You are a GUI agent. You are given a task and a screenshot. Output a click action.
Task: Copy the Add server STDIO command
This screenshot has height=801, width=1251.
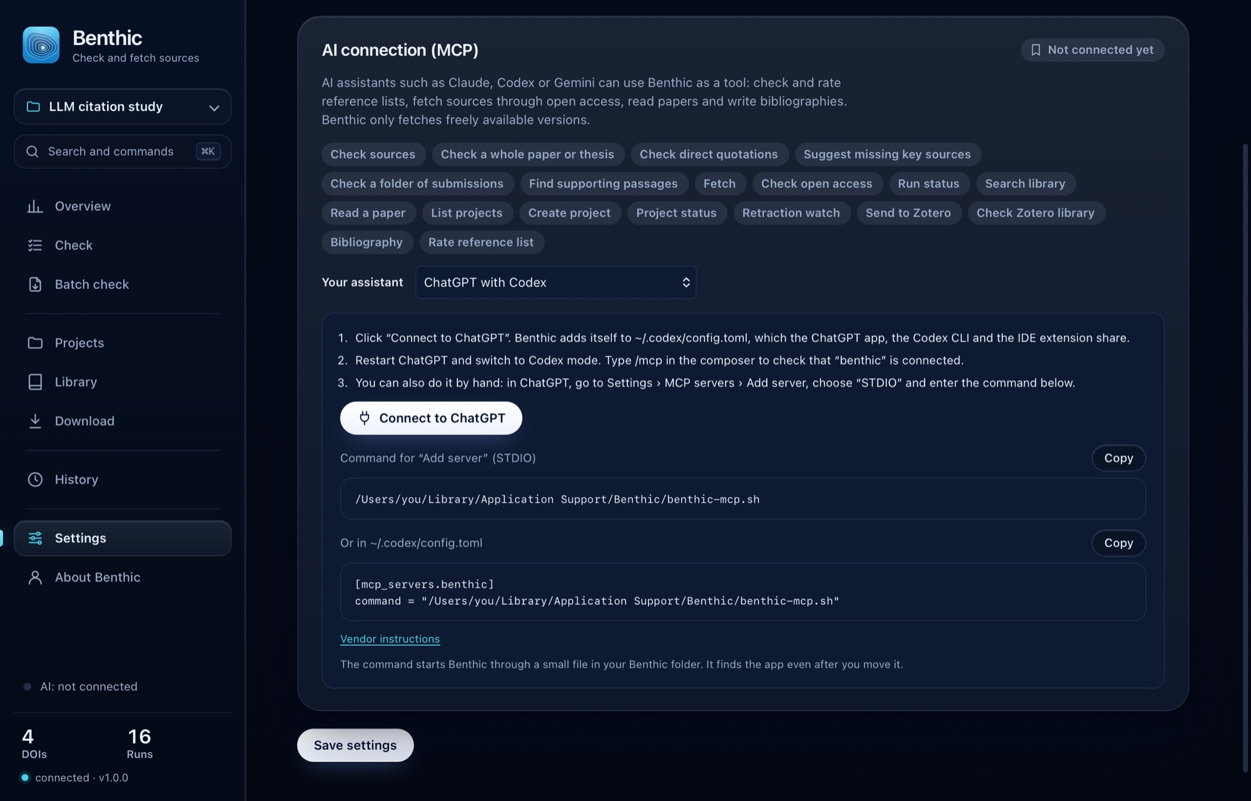coord(1118,458)
